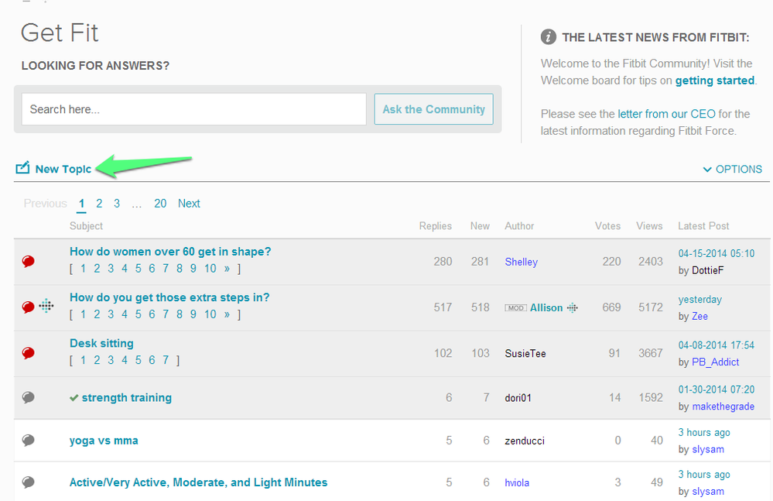Click the New Topic compose icon
Image resolution: width=773 pixels, height=501 pixels.
pos(22,168)
